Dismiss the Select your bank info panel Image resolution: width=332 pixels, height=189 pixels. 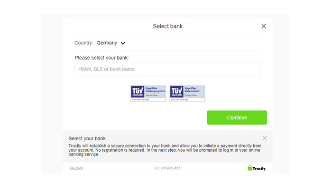pos(265,138)
